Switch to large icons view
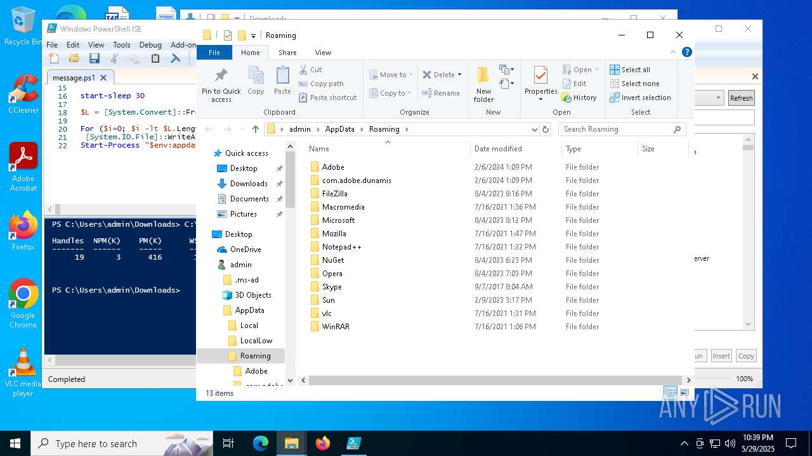The height and width of the screenshot is (456, 812). click(x=684, y=393)
